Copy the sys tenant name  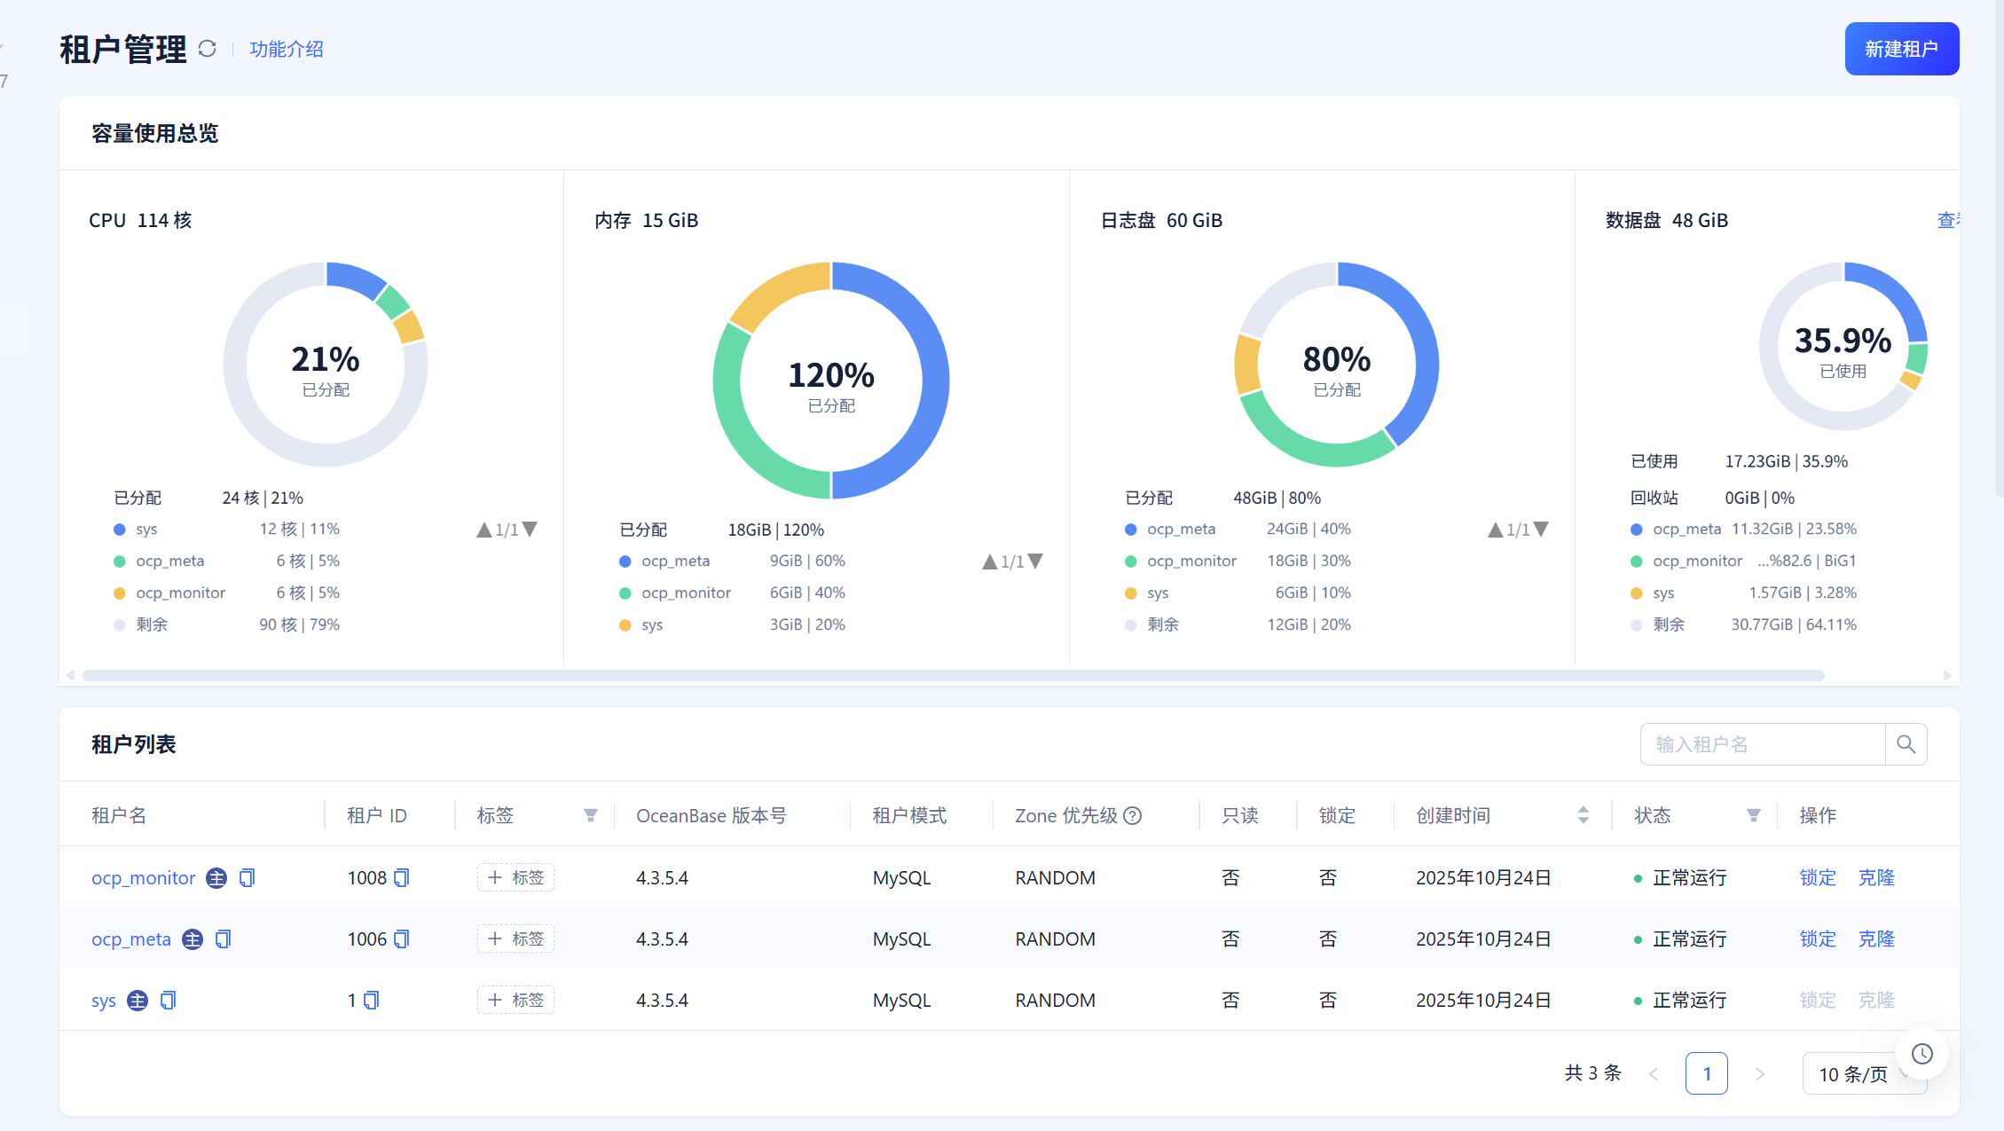click(x=169, y=1000)
